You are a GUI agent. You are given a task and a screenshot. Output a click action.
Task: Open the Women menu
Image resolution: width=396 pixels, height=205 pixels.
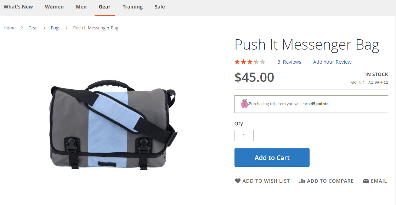click(x=54, y=7)
